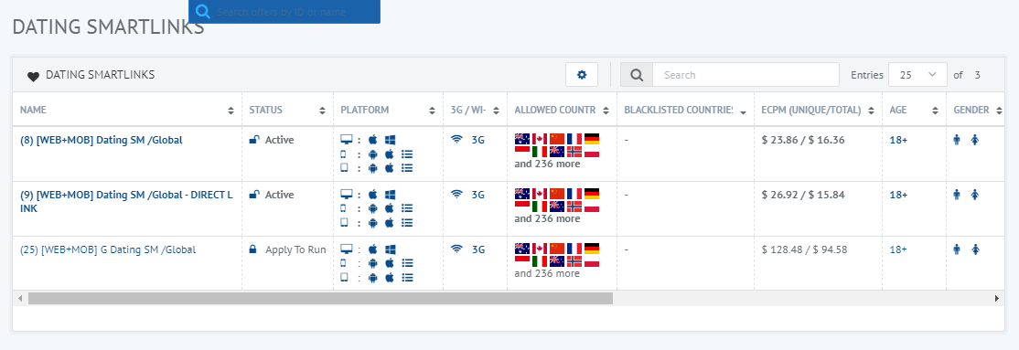Click desktop monitor icon in offer (9) row
Image resolution: width=1019 pixels, height=350 pixels.
347,194
